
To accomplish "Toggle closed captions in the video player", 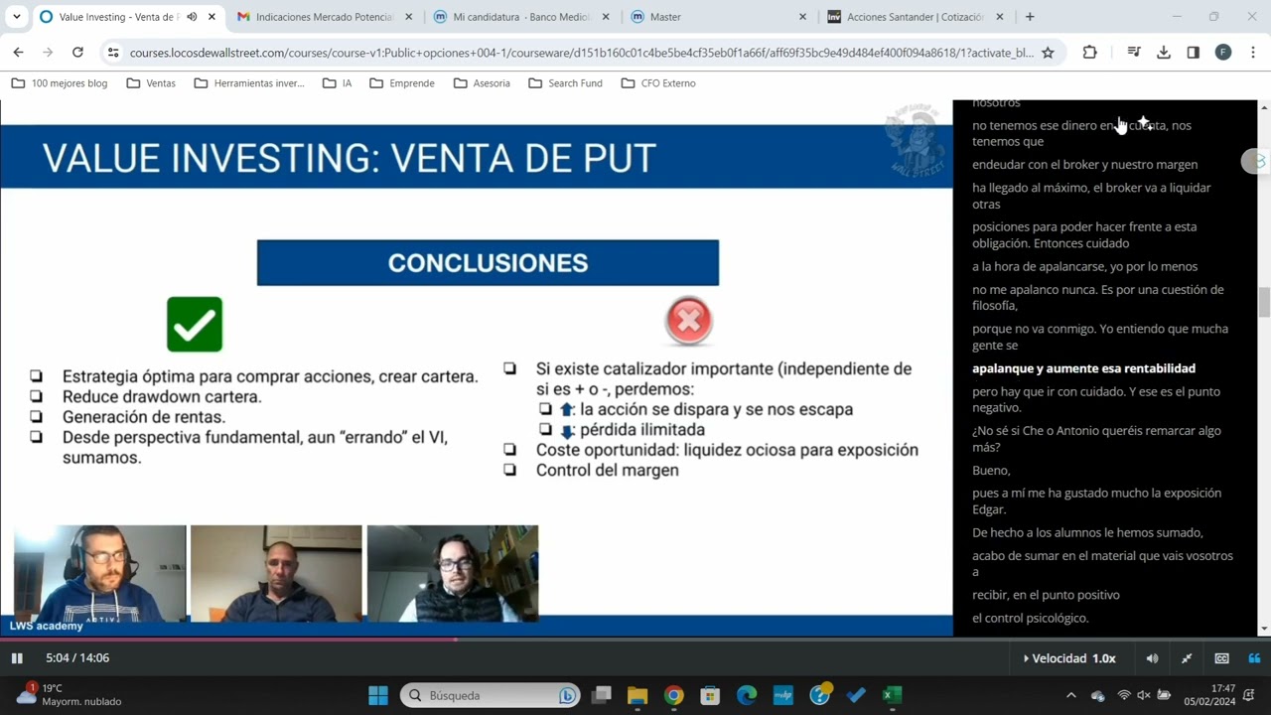I will [x=1221, y=658].
